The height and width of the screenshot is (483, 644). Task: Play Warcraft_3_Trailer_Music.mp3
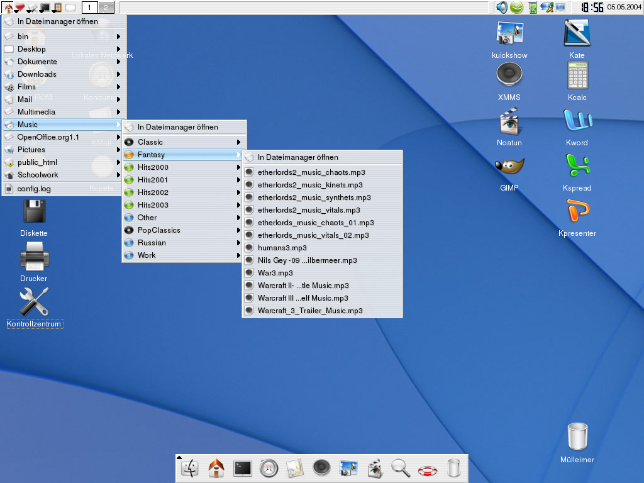click(x=323, y=311)
